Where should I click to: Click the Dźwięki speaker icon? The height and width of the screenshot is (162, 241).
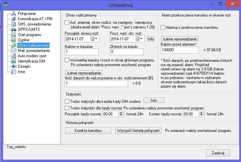[x=14, y=66]
